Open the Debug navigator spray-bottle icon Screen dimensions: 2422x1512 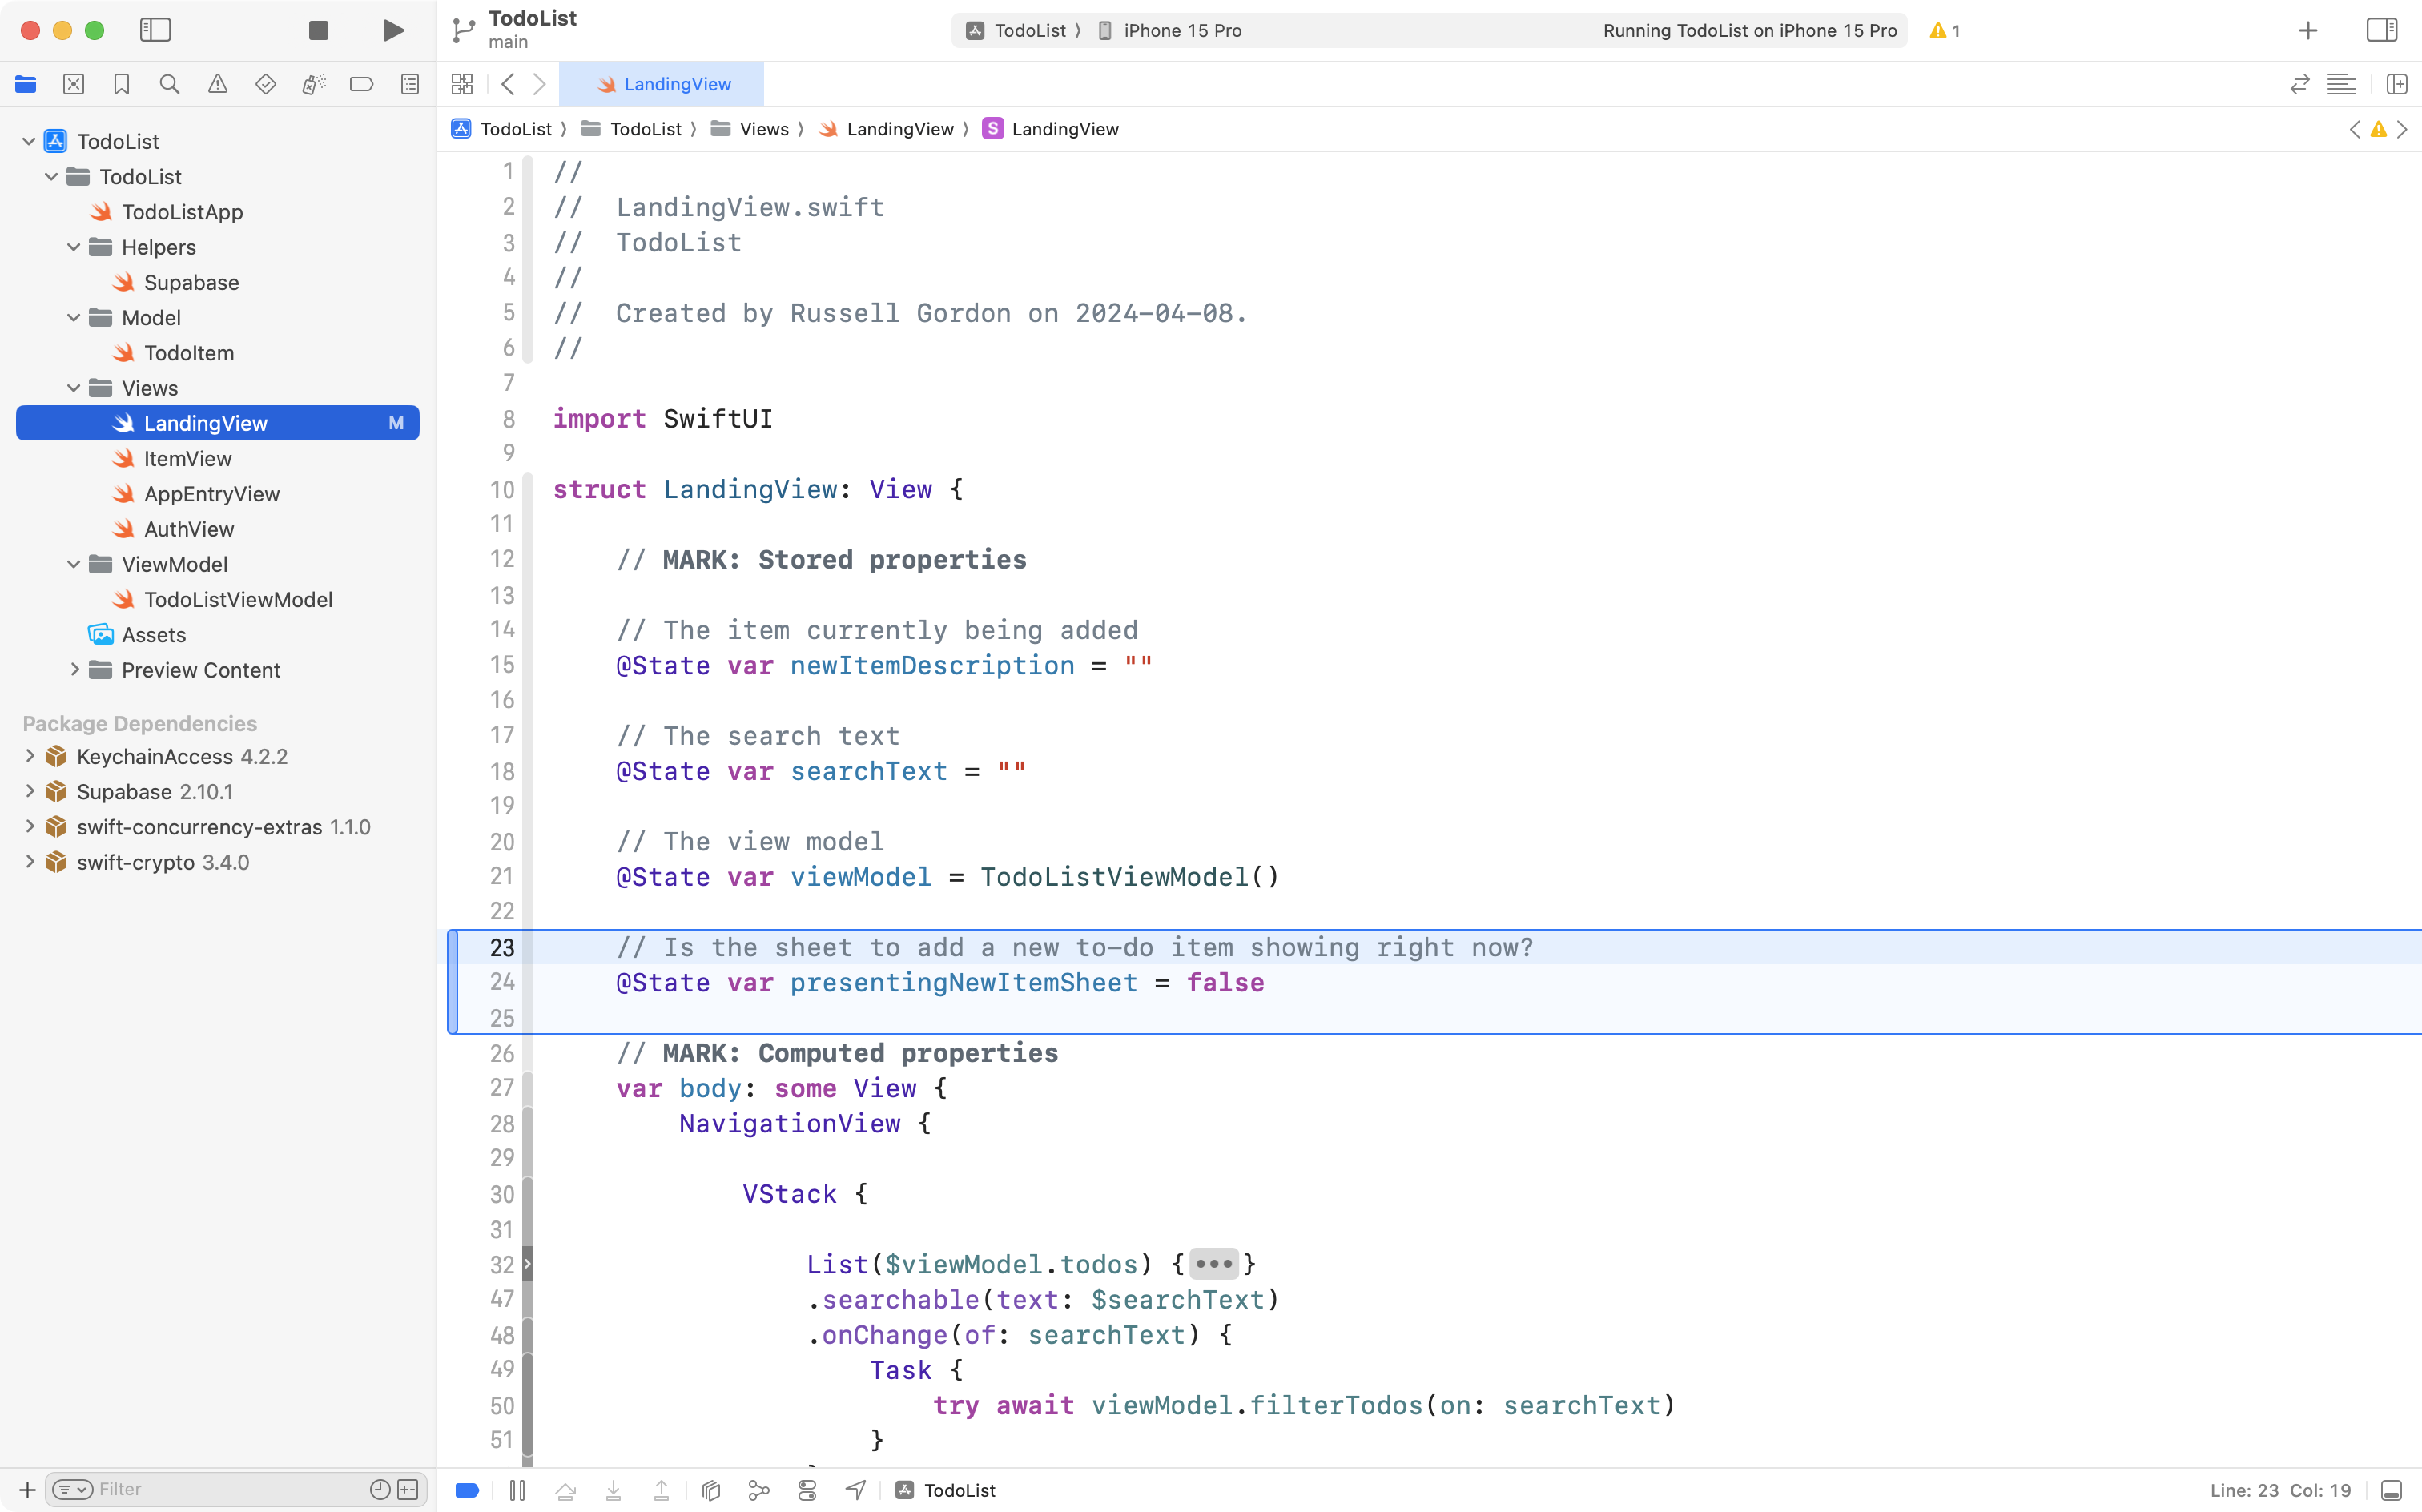pyautogui.click(x=314, y=84)
